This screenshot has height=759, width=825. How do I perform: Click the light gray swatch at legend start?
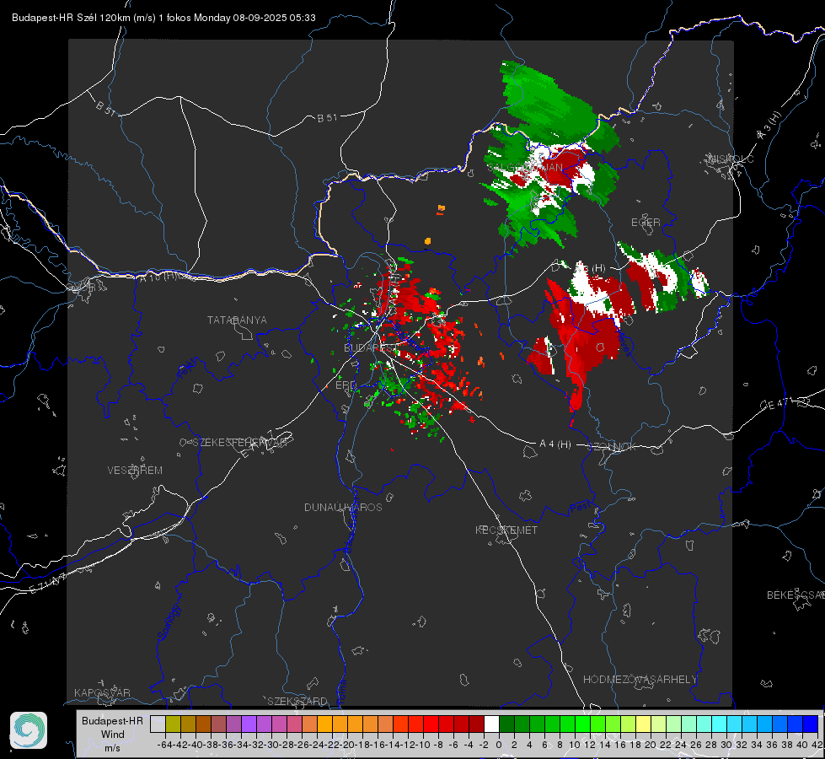(x=158, y=724)
